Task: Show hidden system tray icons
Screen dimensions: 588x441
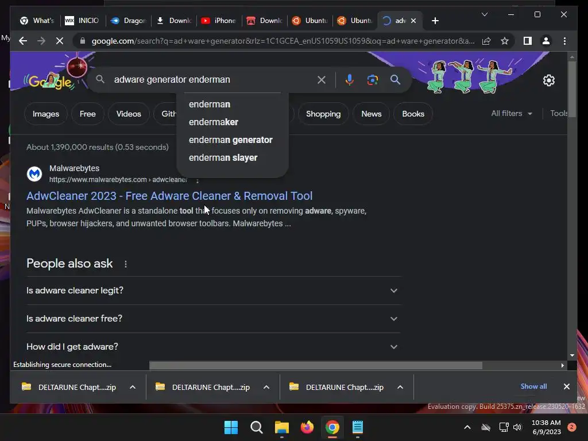Action: pos(467,427)
